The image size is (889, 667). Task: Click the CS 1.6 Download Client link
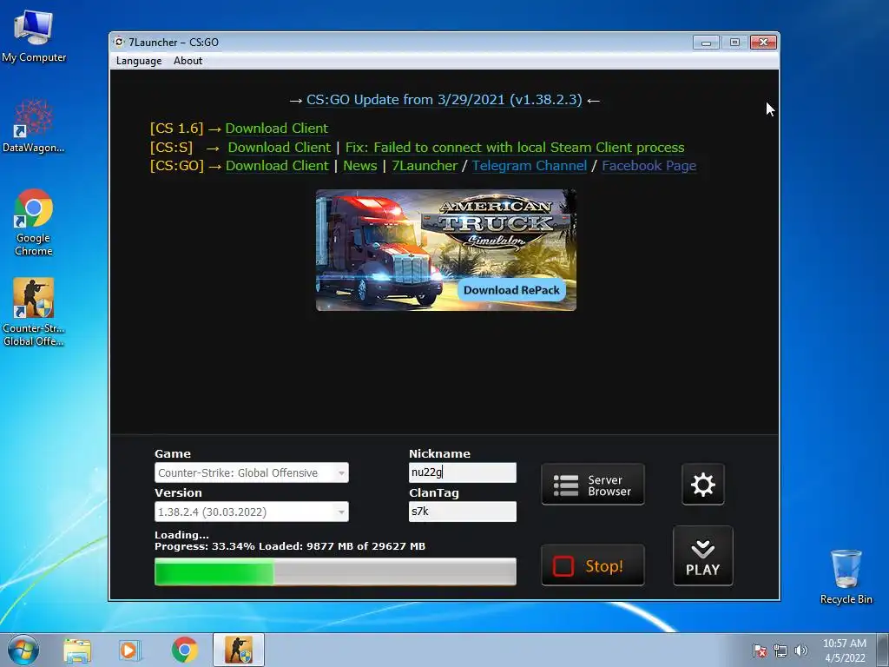(277, 129)
